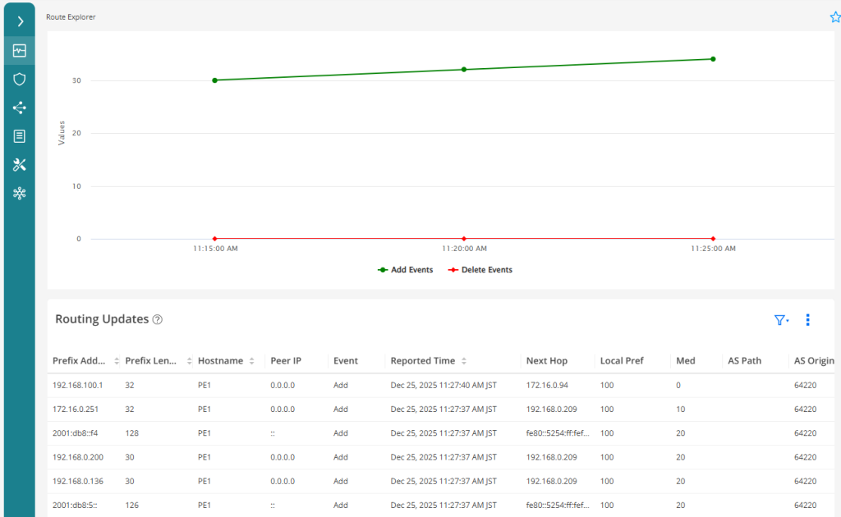Toggle Add Events series in chart legend
The height and width of the screenshot is (517, 841).
pos(406,270)
